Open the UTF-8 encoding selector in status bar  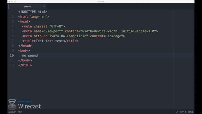point(183,112)
